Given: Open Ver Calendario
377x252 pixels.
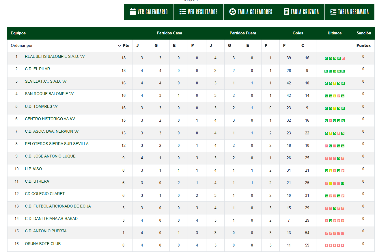Looking at the screenshot, I should [149, 12].
